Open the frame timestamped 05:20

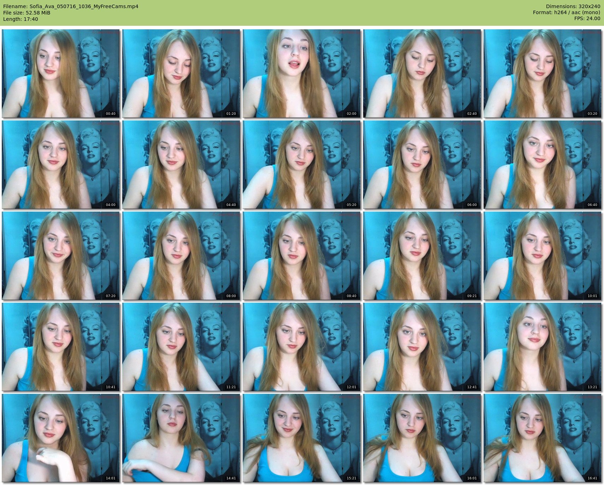tap(301, 164)
